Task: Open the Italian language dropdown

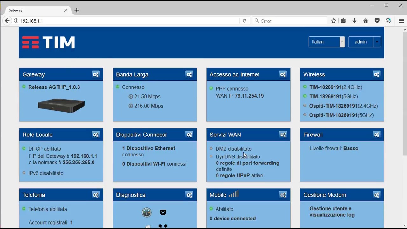Action: [327, 42]
